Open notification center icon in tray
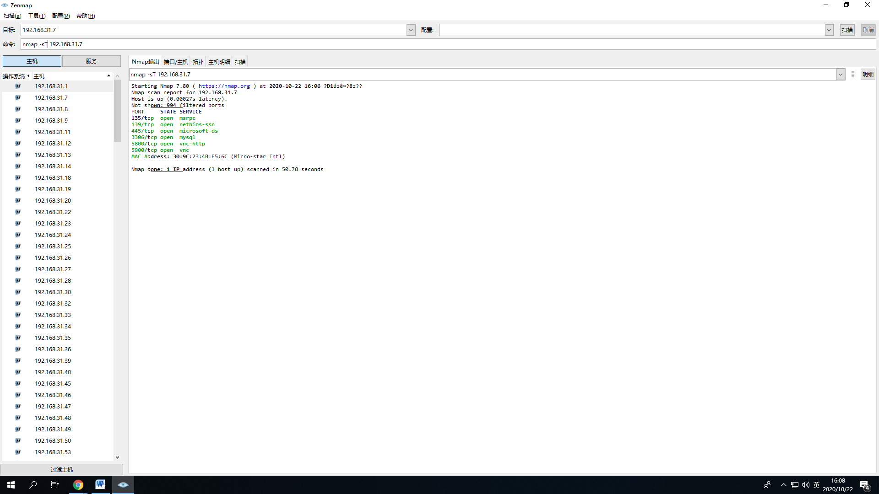This screenshot has height=494, width=879. [864, 485]
